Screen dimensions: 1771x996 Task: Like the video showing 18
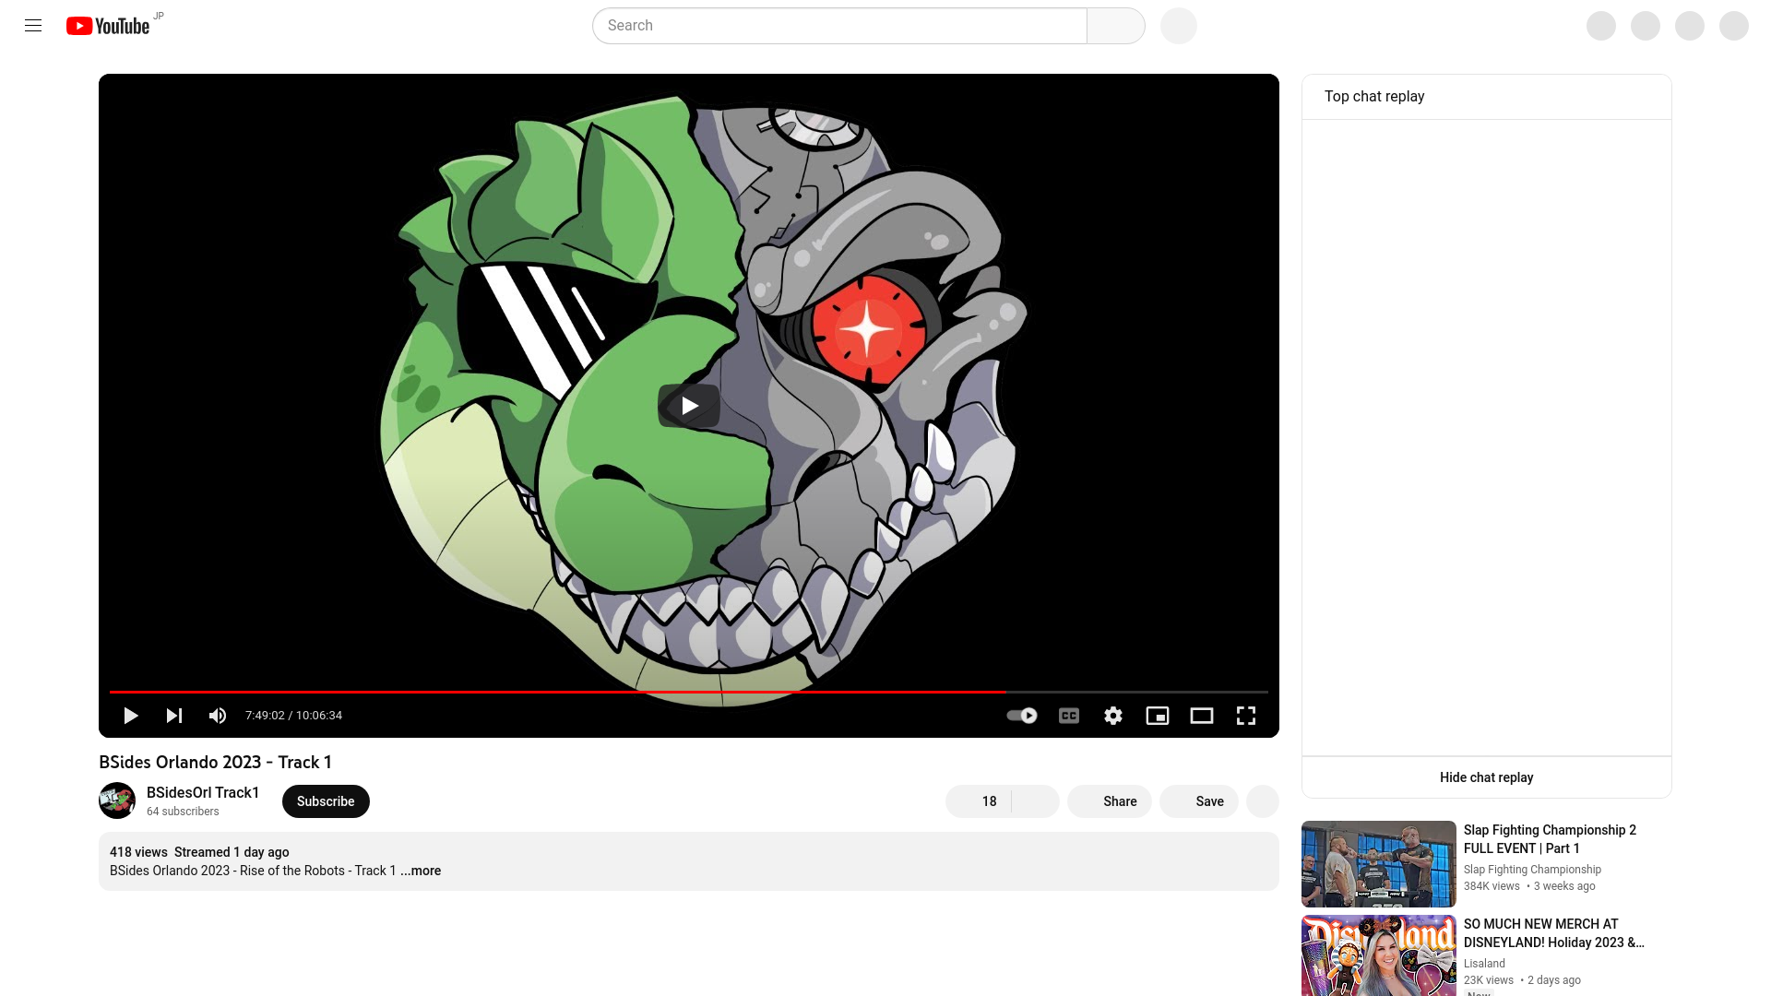pos(979,801)
